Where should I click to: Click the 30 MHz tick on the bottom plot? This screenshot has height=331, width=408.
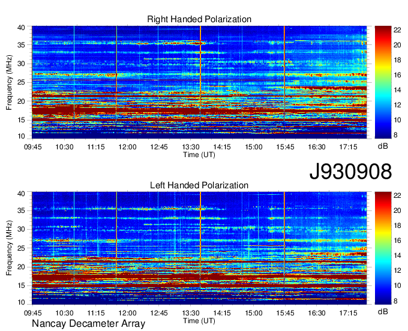[x=21, y=229]
